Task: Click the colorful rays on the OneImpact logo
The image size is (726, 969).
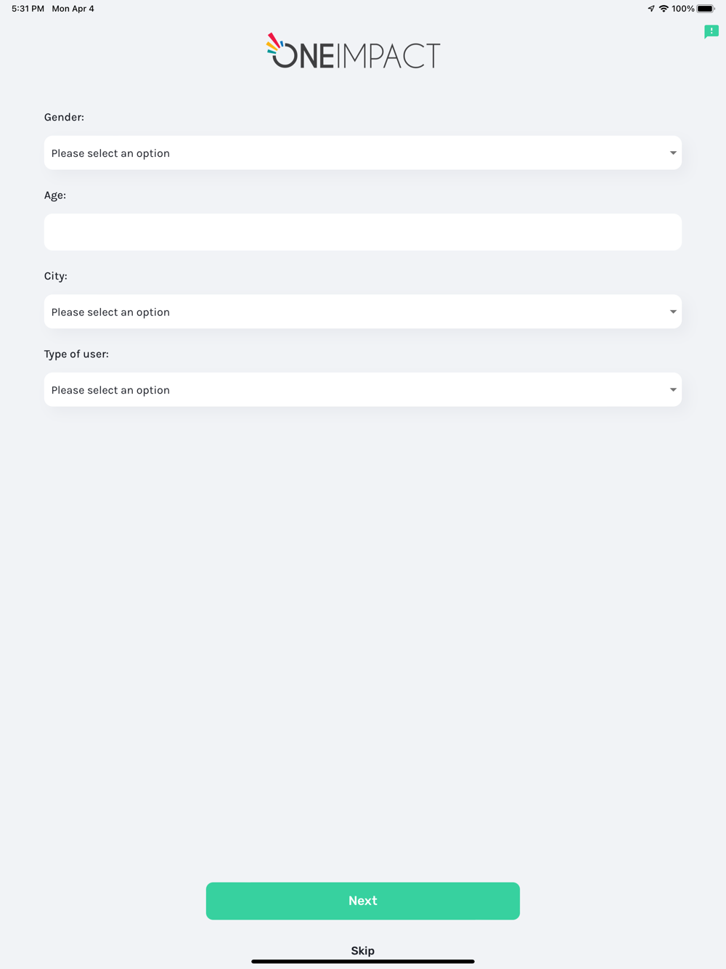Action: pyautogui.click(x=274, y=44)
